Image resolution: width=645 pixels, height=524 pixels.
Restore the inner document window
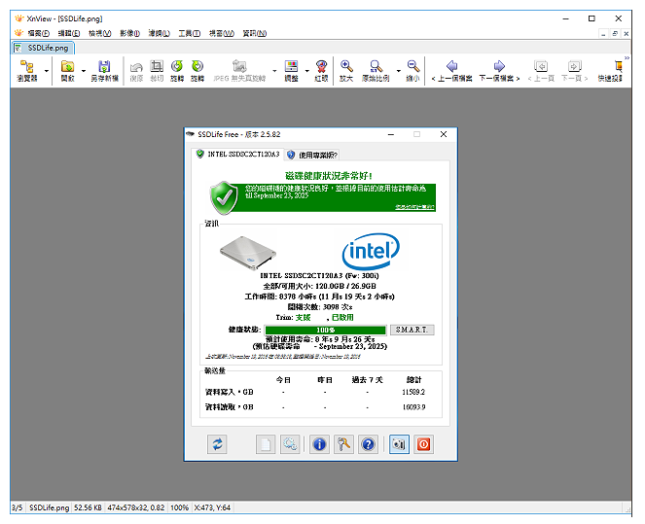pyautogui.click(x=615, y=34)
